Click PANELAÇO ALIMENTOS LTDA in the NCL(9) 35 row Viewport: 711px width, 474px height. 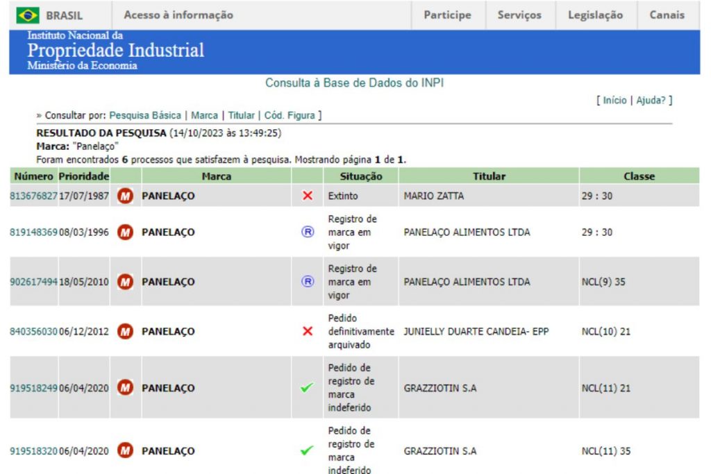[x=467, y=282]
